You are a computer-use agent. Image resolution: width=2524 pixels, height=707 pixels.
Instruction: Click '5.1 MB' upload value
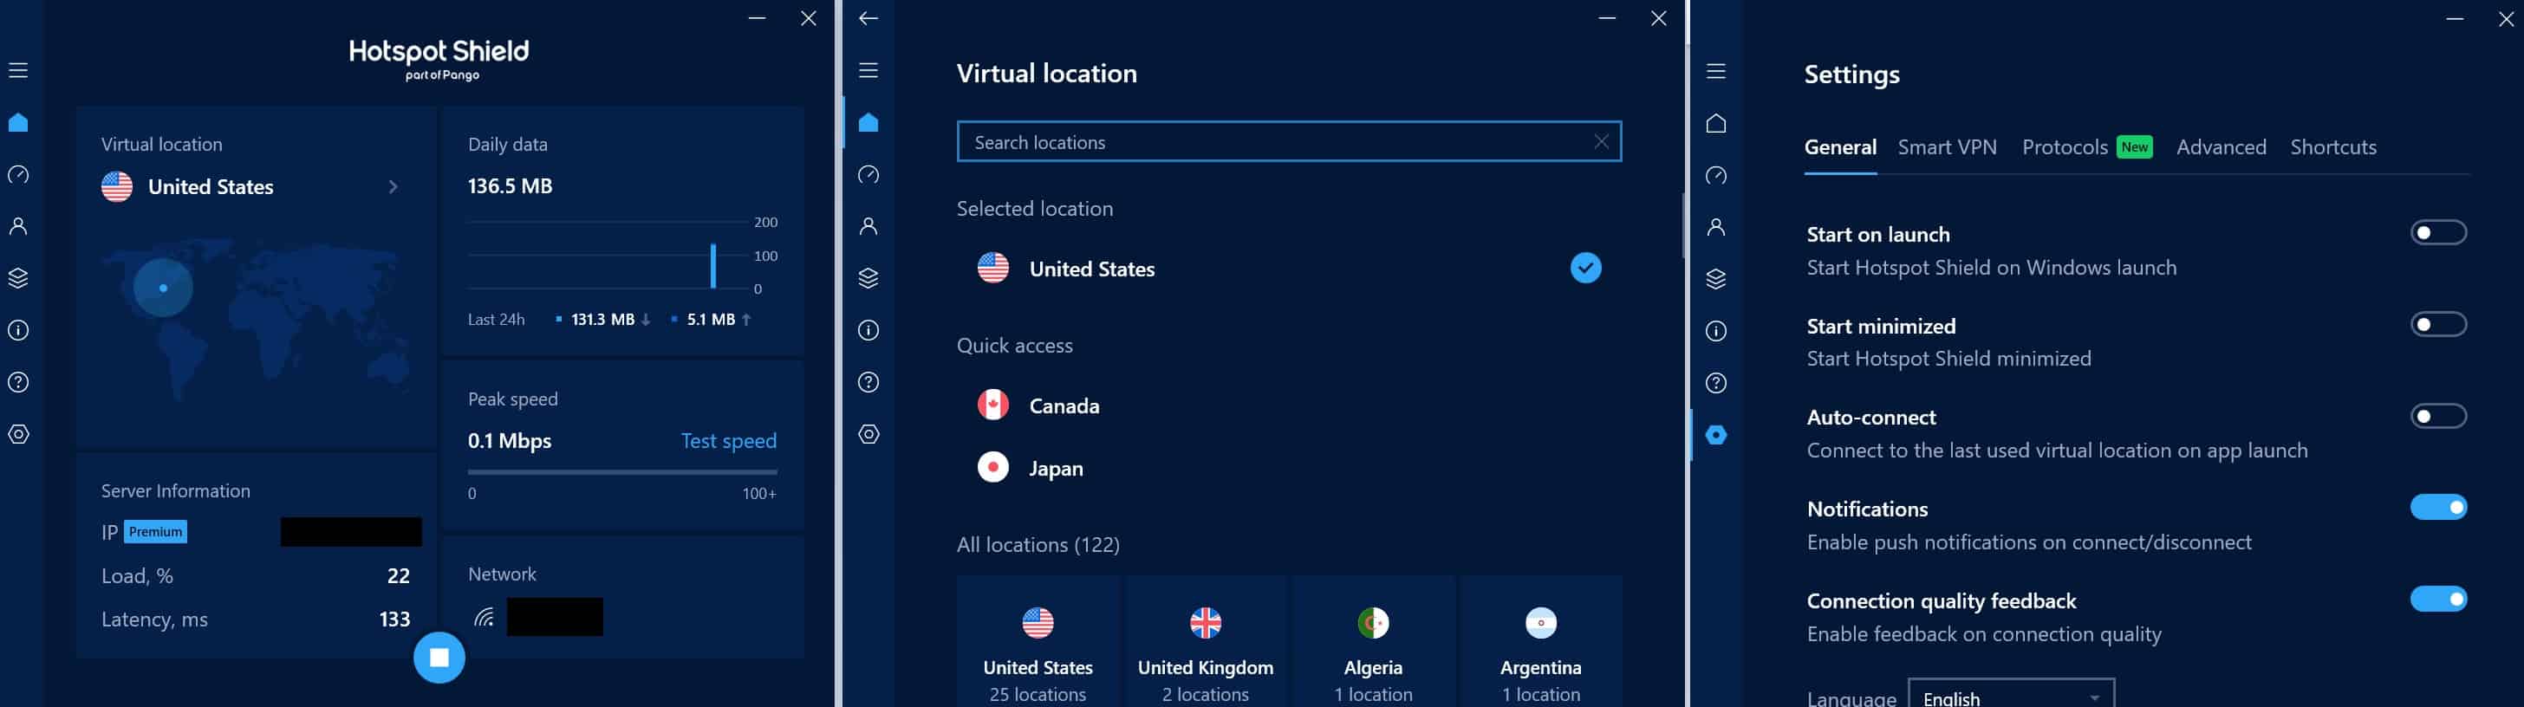pyautogui.click(x=712, y=319)
